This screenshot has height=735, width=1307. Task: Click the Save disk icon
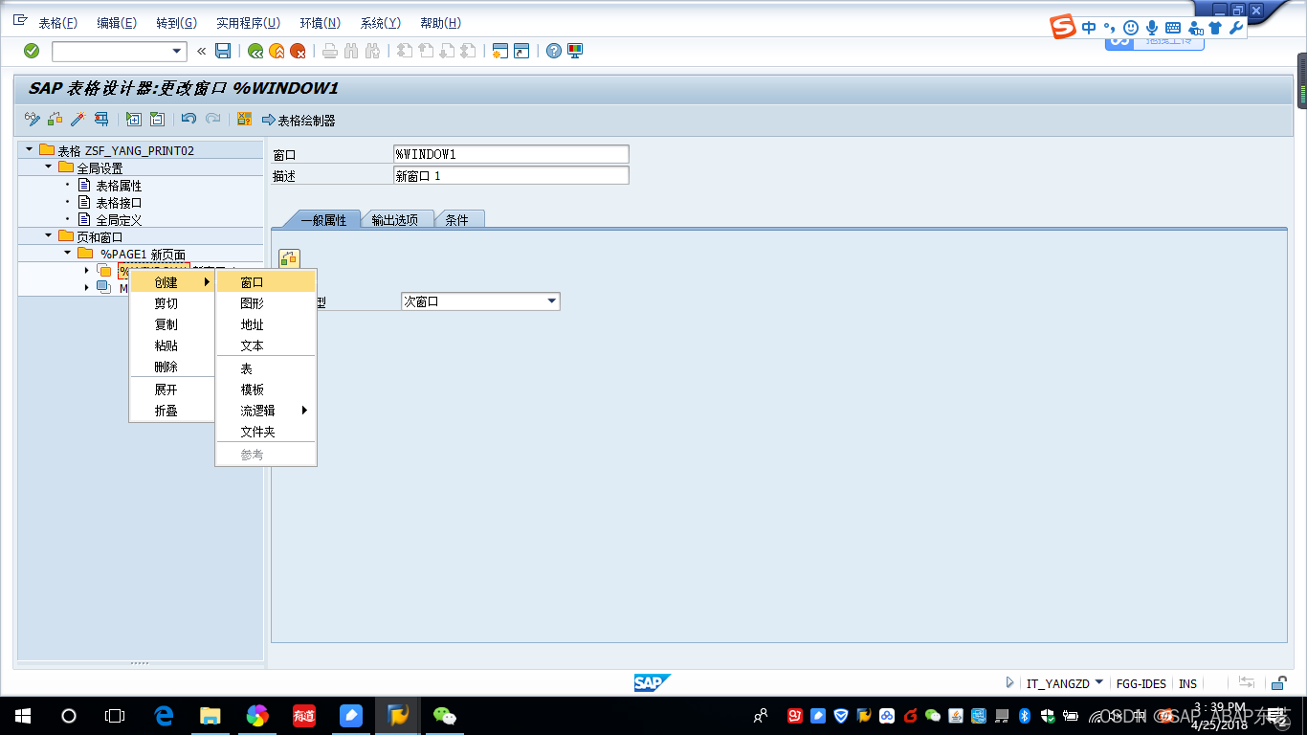point(223,51)
